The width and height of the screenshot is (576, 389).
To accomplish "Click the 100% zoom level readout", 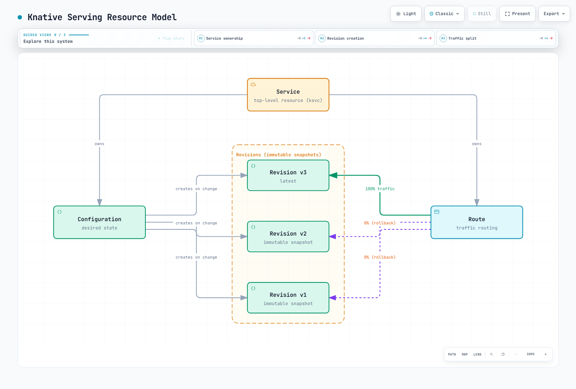I will tap(531, 354).
